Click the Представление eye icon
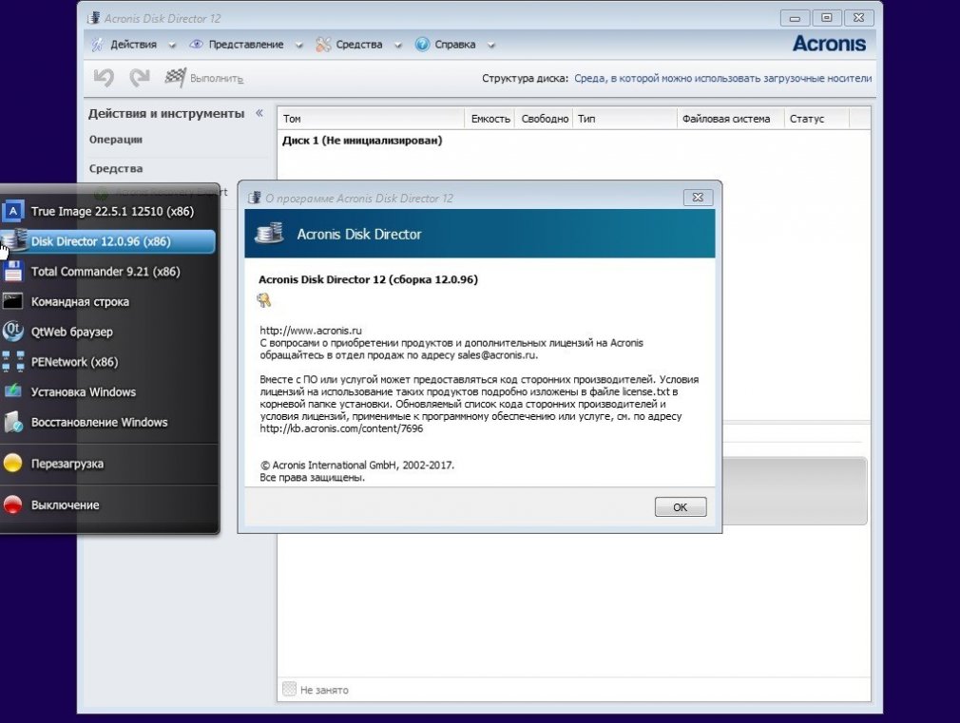 (196, 45)
